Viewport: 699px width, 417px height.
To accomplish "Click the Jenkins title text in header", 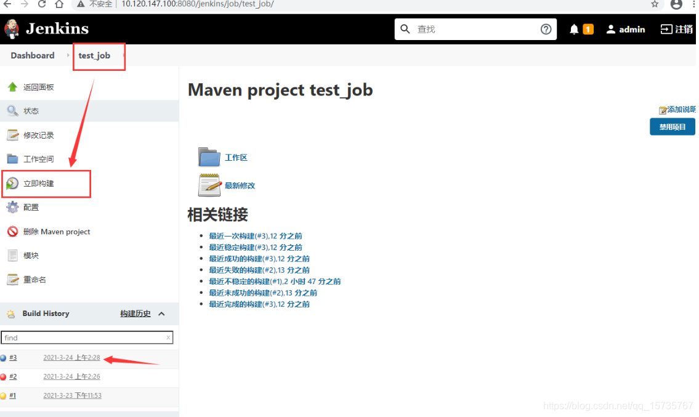I will click(x=57, y=28).
